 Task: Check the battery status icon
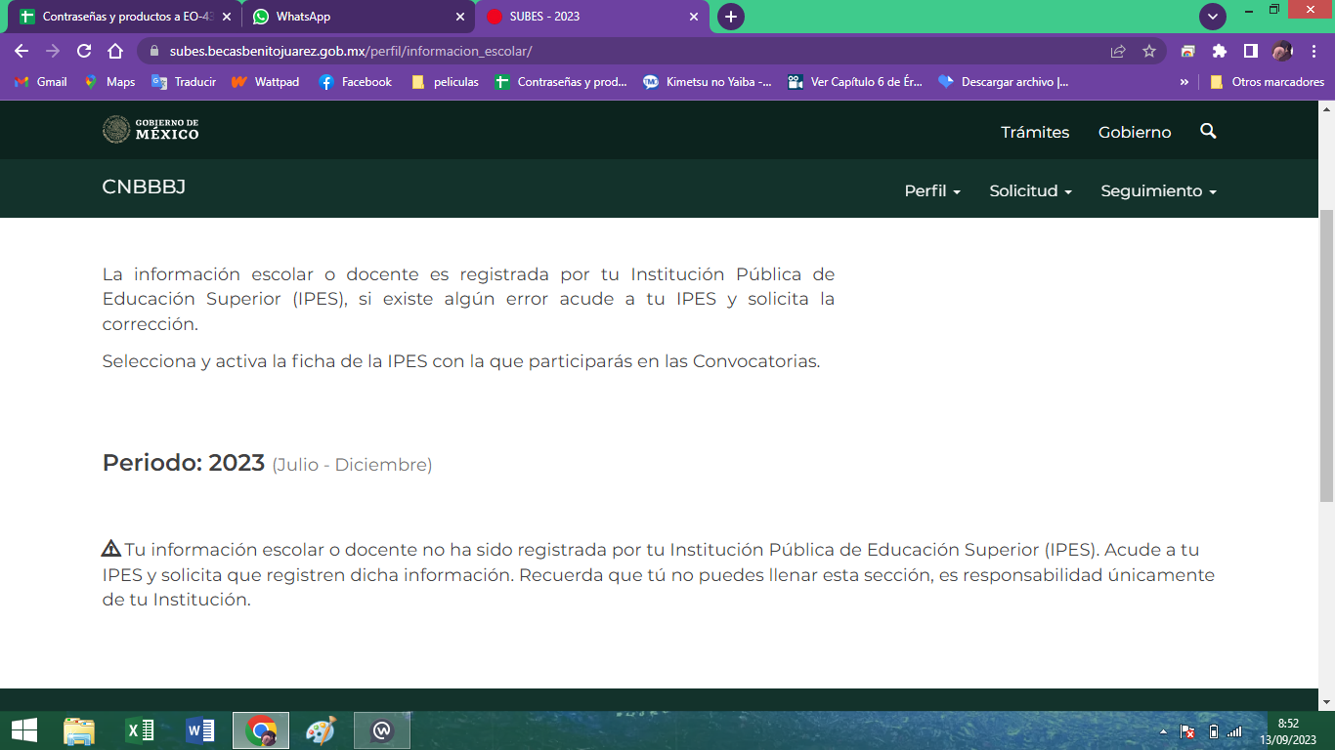pyautogui.click(x=1213, y=731)
